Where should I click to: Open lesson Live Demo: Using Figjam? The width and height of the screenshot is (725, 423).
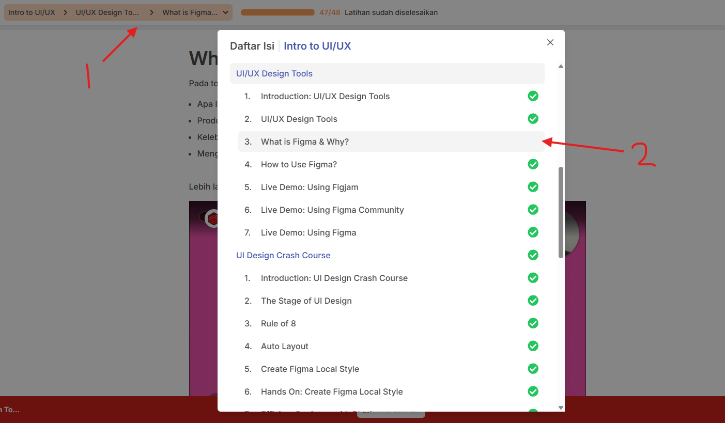[391, 187]
